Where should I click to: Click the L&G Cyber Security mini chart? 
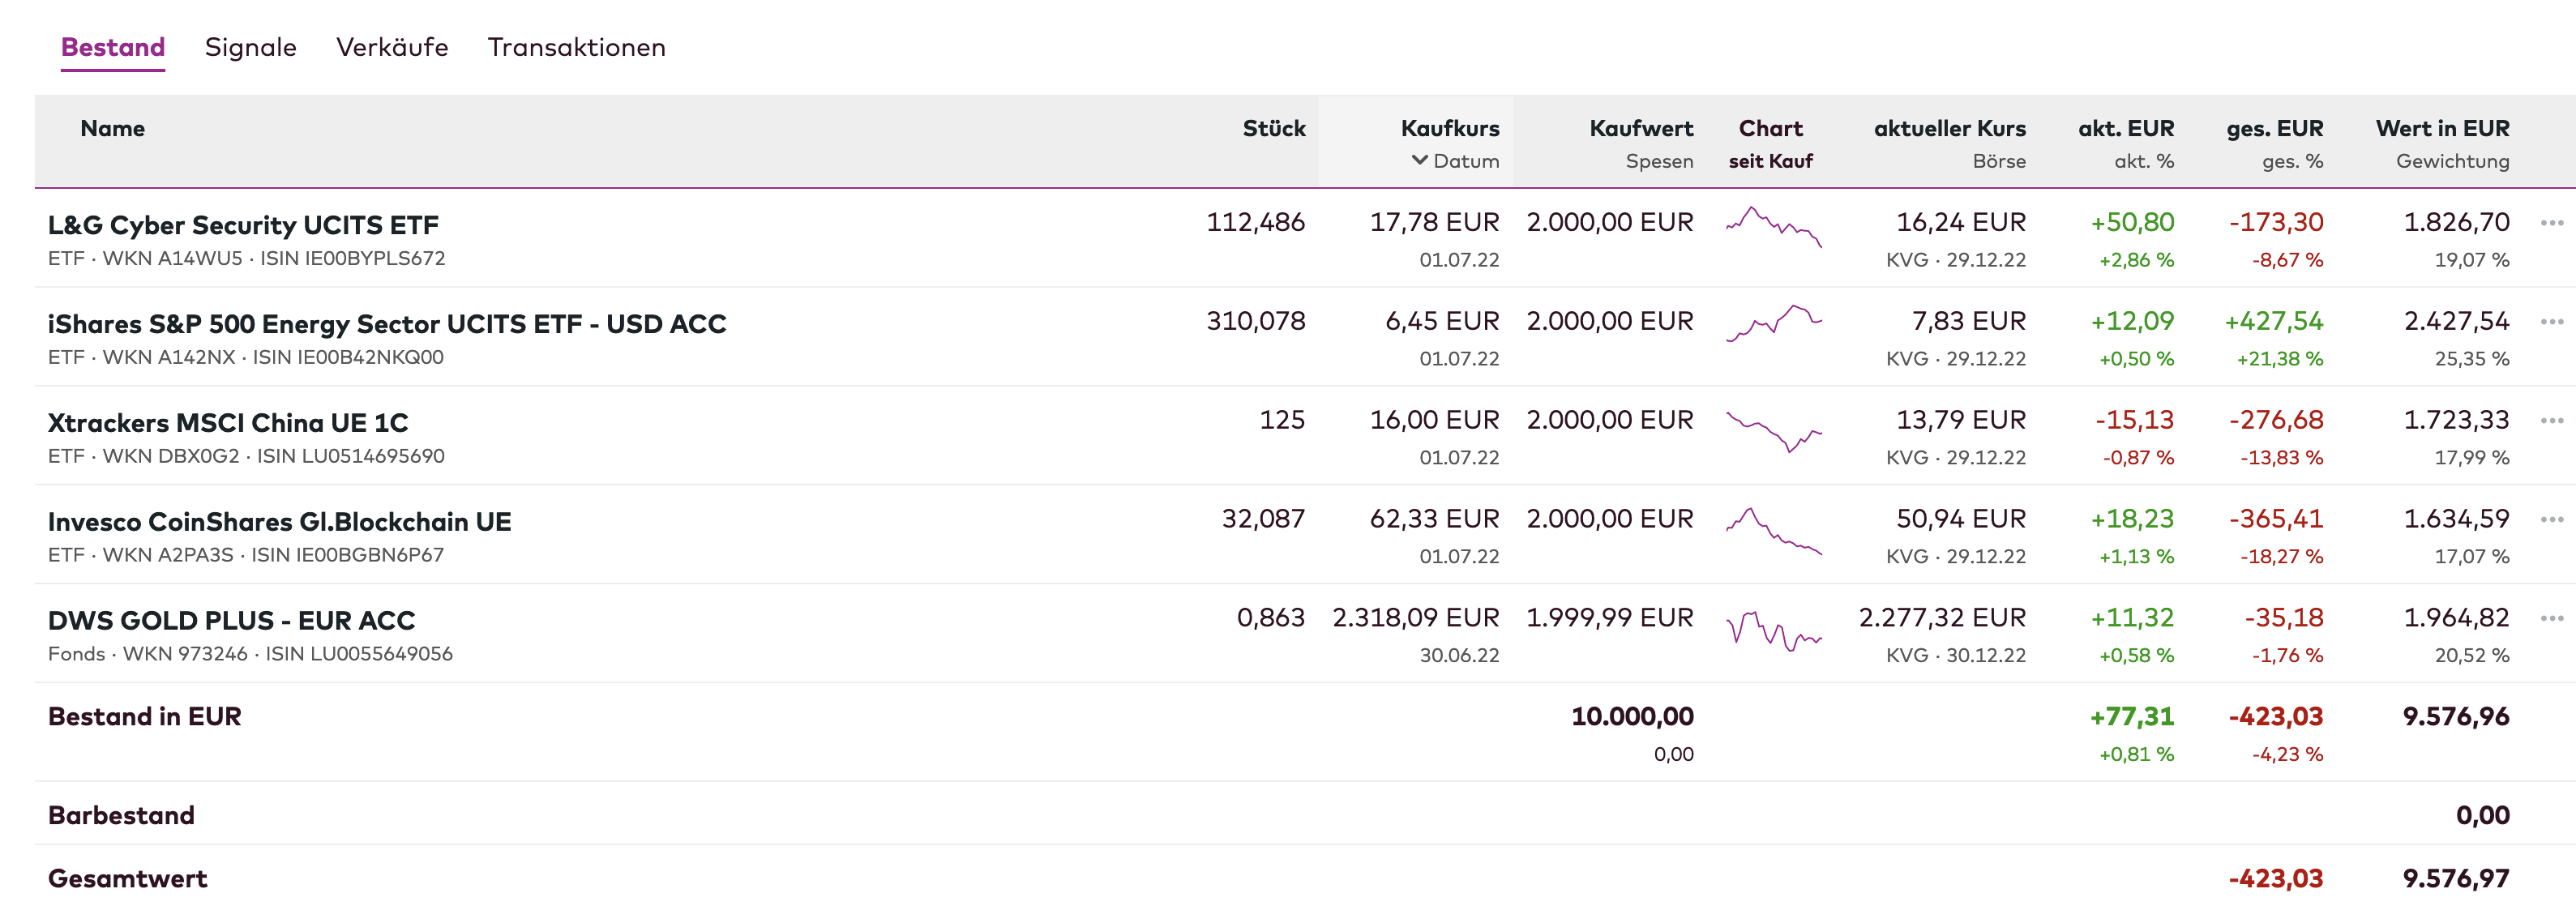pos(1773,226)
